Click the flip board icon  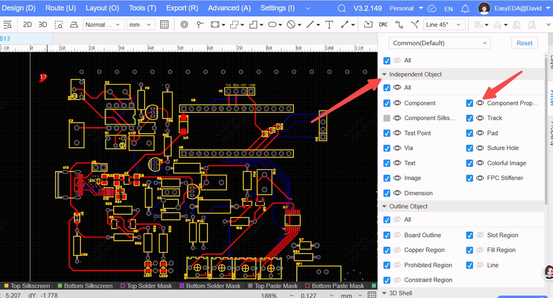click(74, 25)
